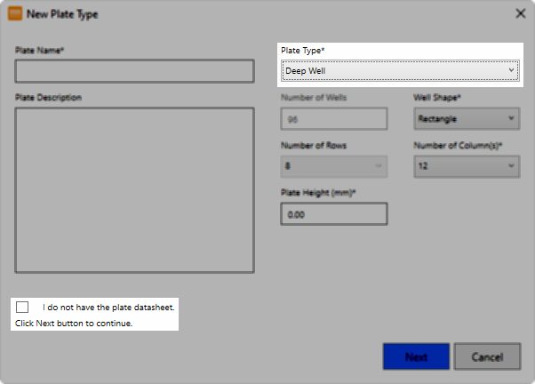
Task: Expand the Number of Column(s) dropdown
Action: [x=467, y=165]
